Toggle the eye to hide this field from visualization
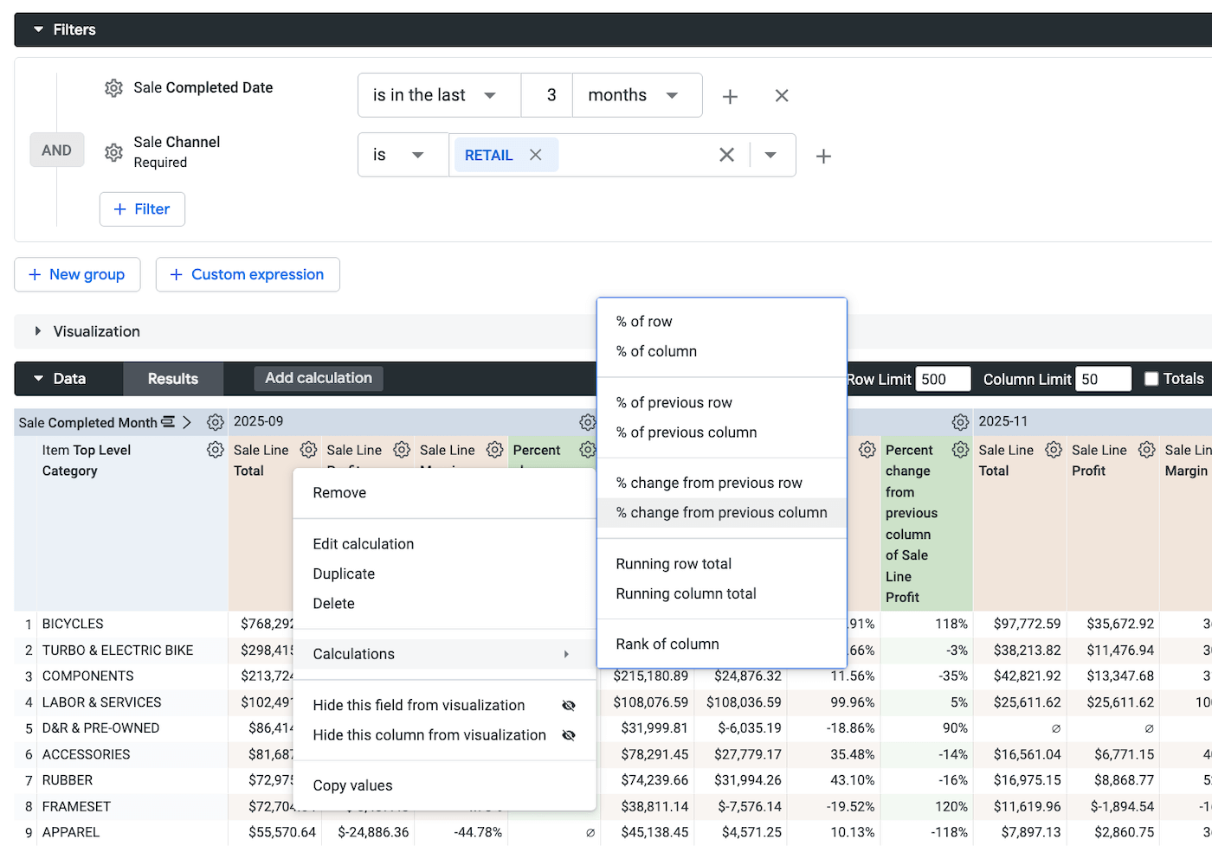1212x846 pixels. click(569, 705)
